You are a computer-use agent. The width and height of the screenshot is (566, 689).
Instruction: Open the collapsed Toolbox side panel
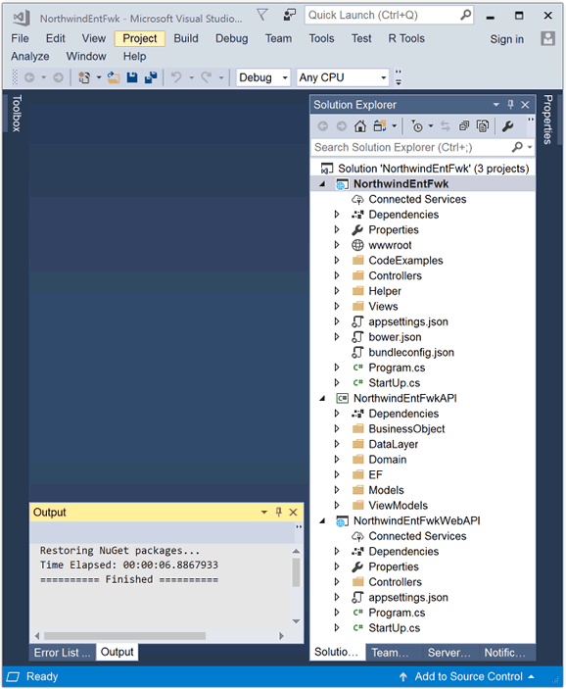[17, 114]
